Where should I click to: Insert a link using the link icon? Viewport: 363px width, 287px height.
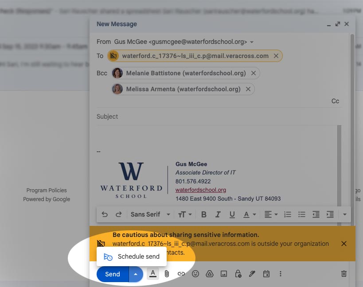(x=181, y=274)
